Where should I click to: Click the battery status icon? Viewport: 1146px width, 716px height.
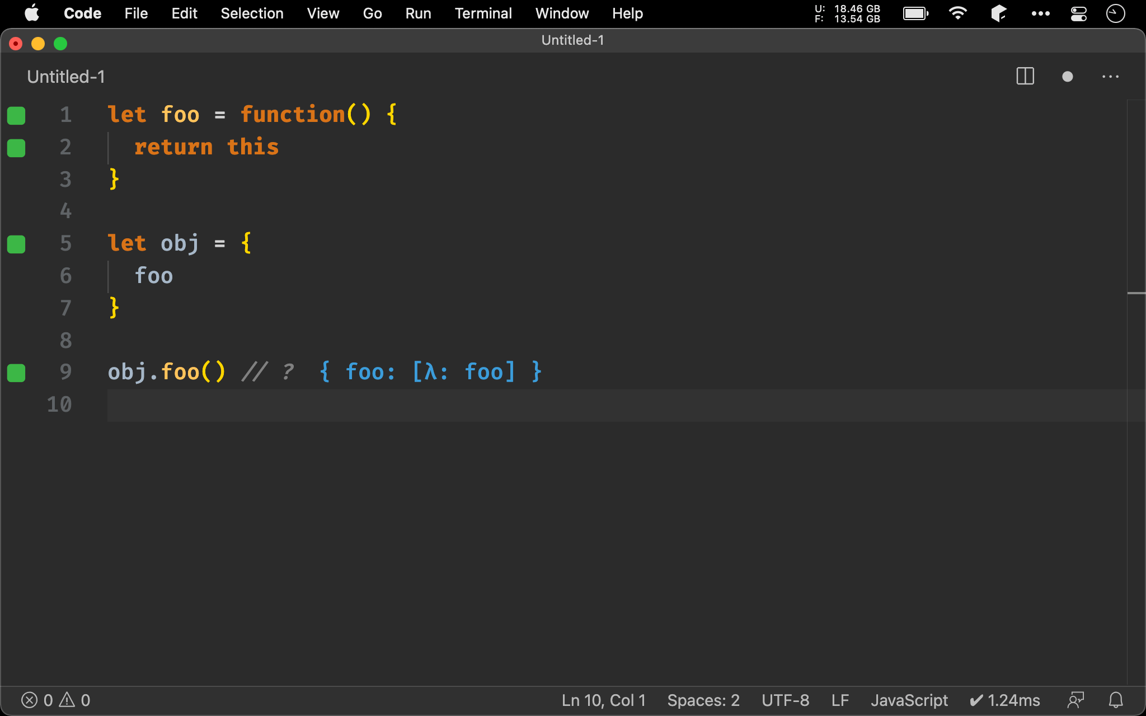916,12
